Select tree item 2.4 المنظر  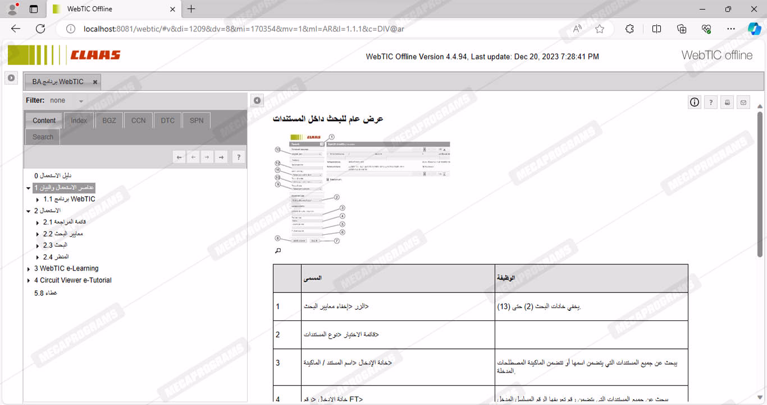click(56, 257)
